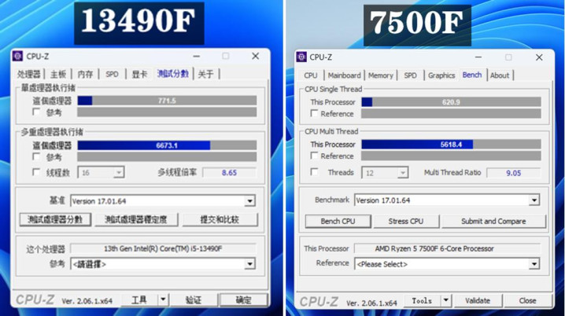Minimize the right CPU-Z window
565x316 pixels.
click(x=478, y=57)
